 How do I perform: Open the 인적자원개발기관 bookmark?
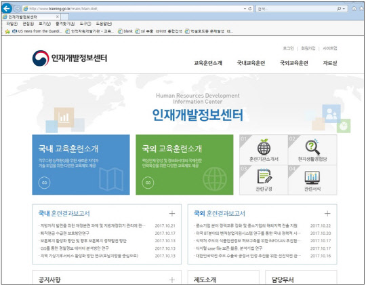pyautogui.click(x=89, y=31)
